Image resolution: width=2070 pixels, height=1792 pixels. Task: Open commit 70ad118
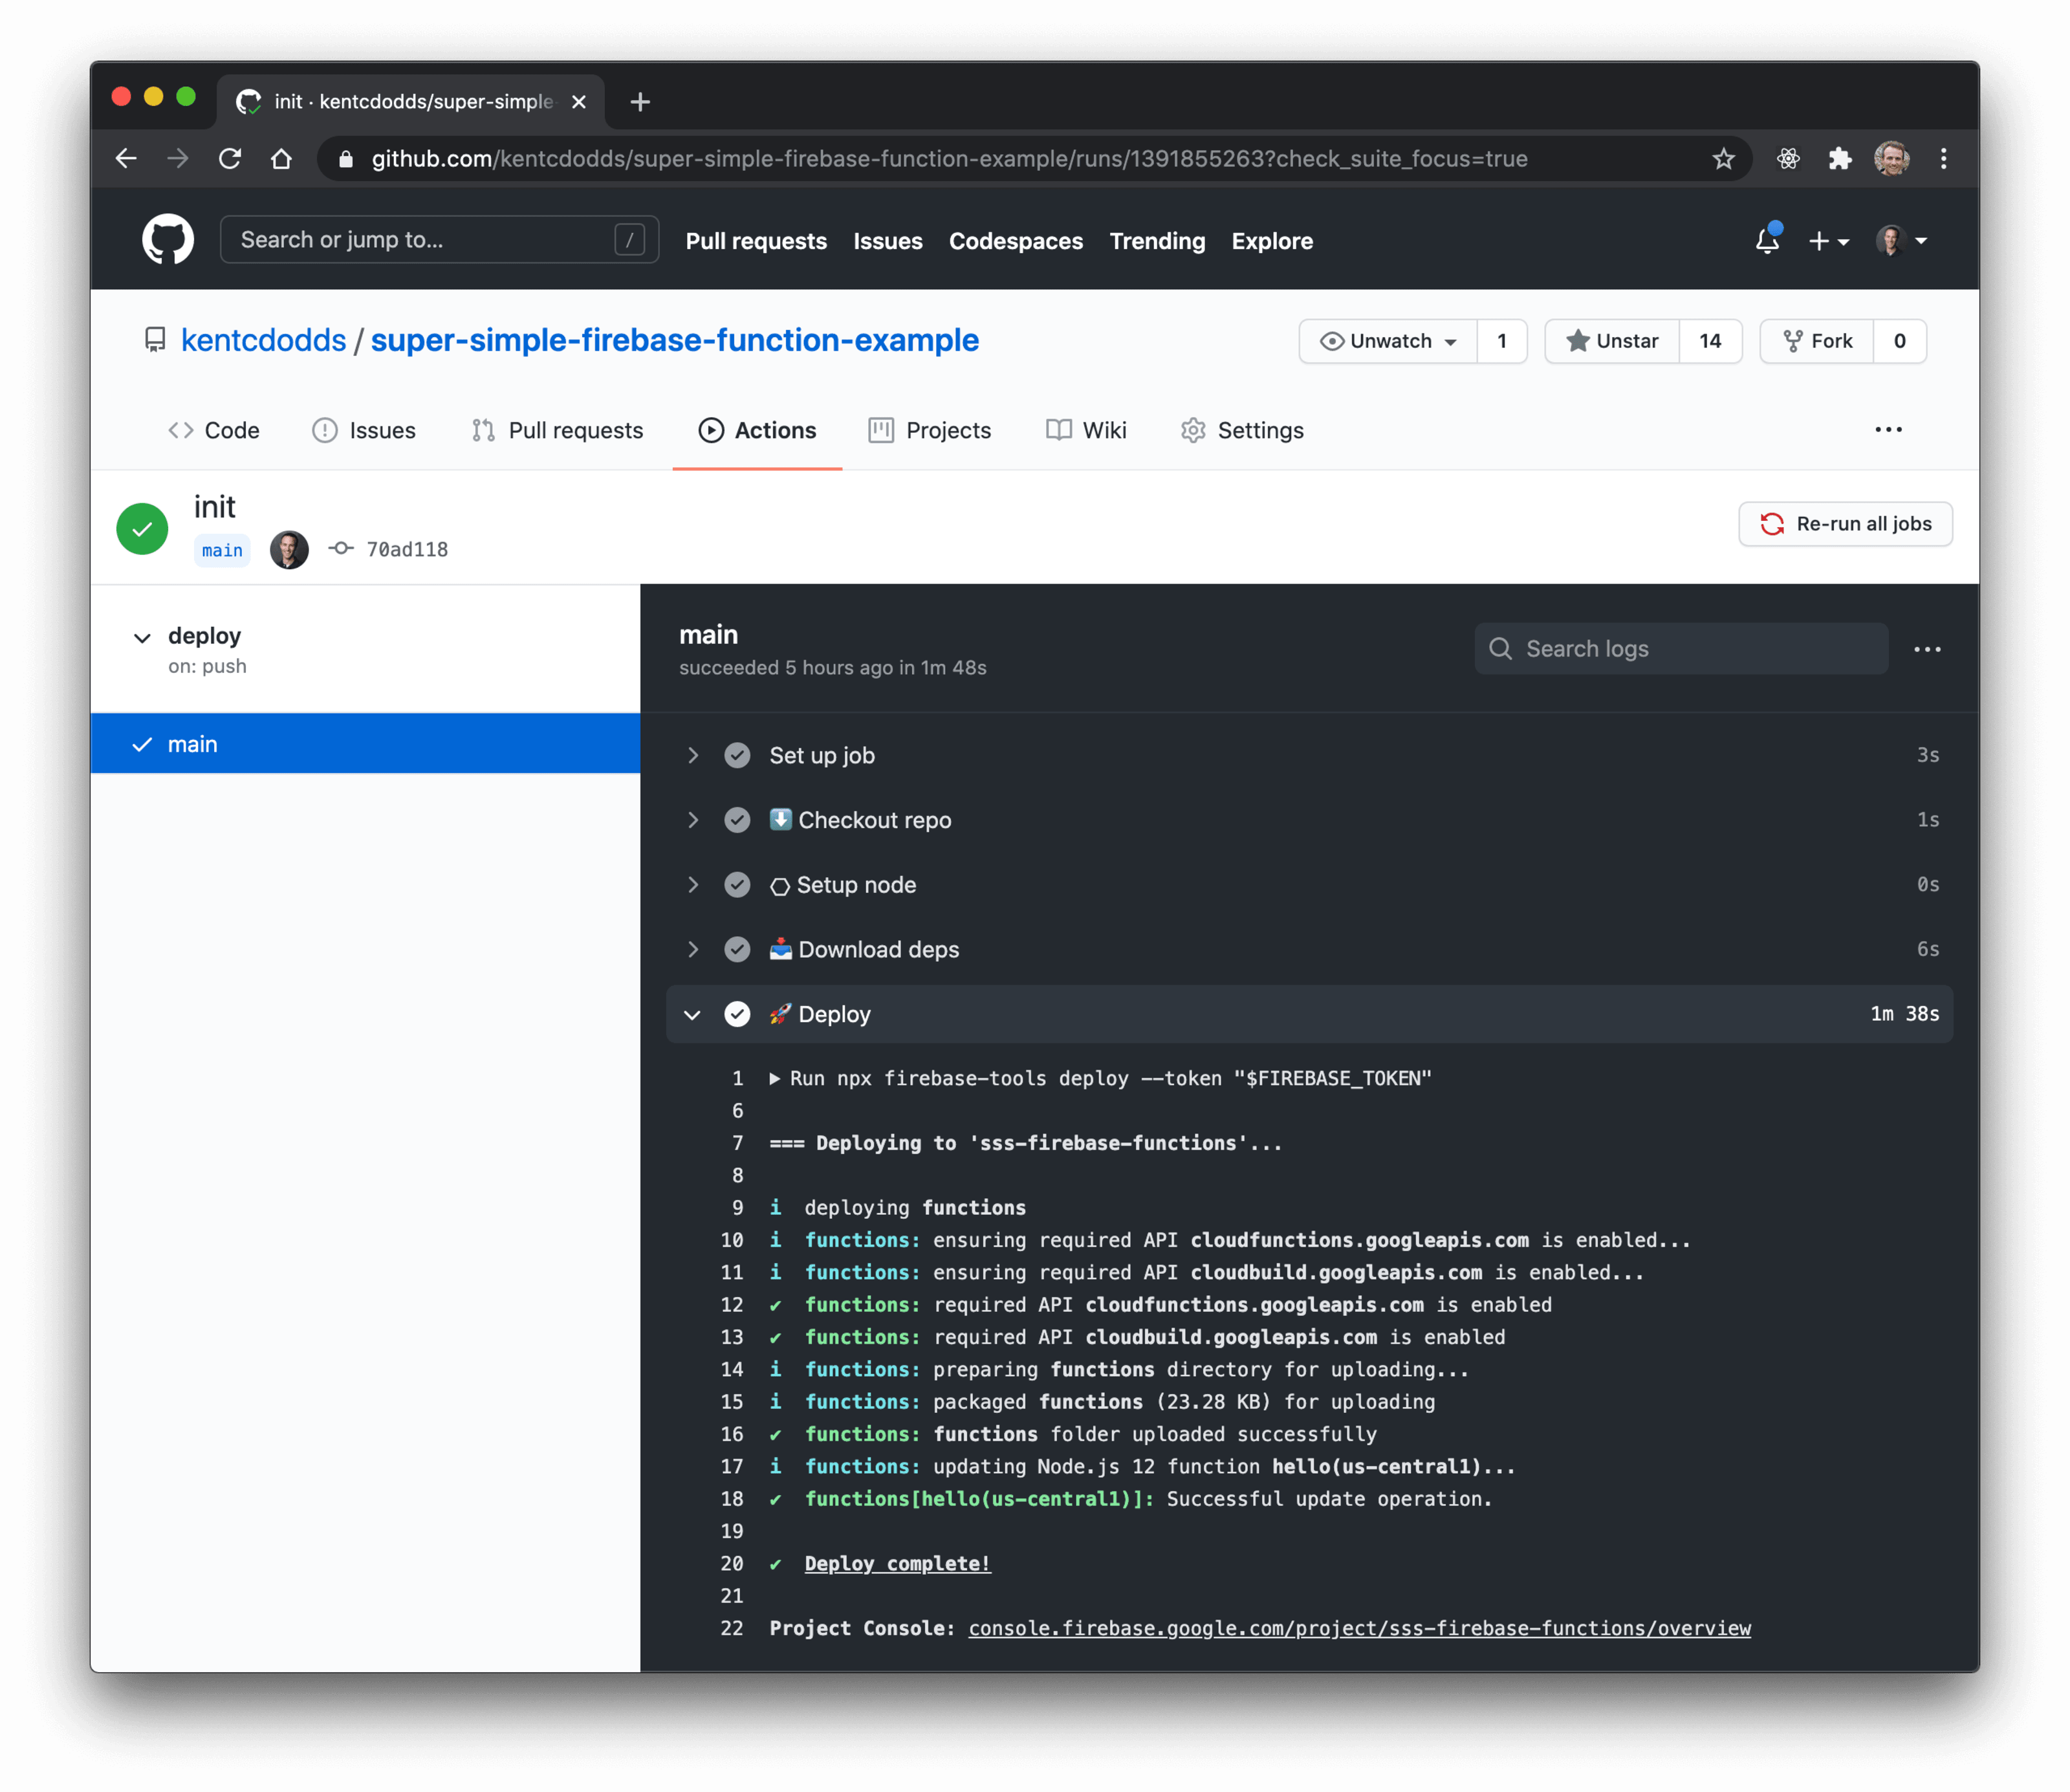[x=407, y=549]
